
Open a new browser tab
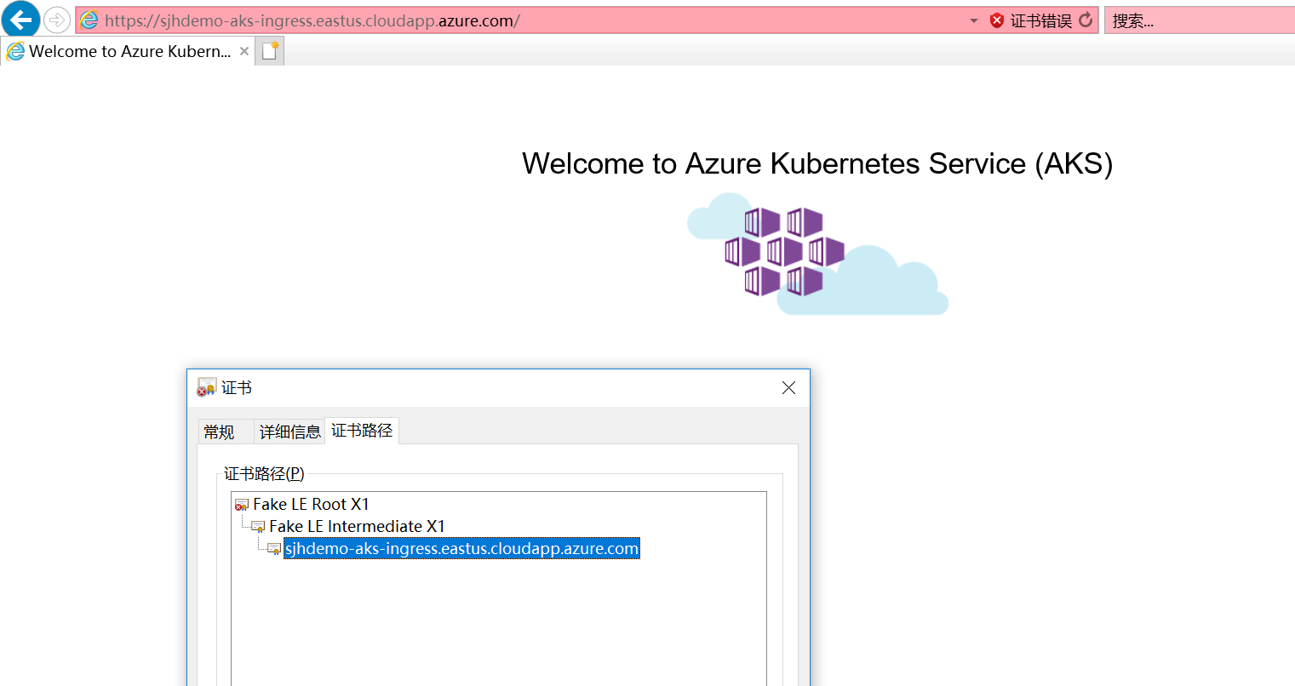pyautogui.click(x=270, y=51)
